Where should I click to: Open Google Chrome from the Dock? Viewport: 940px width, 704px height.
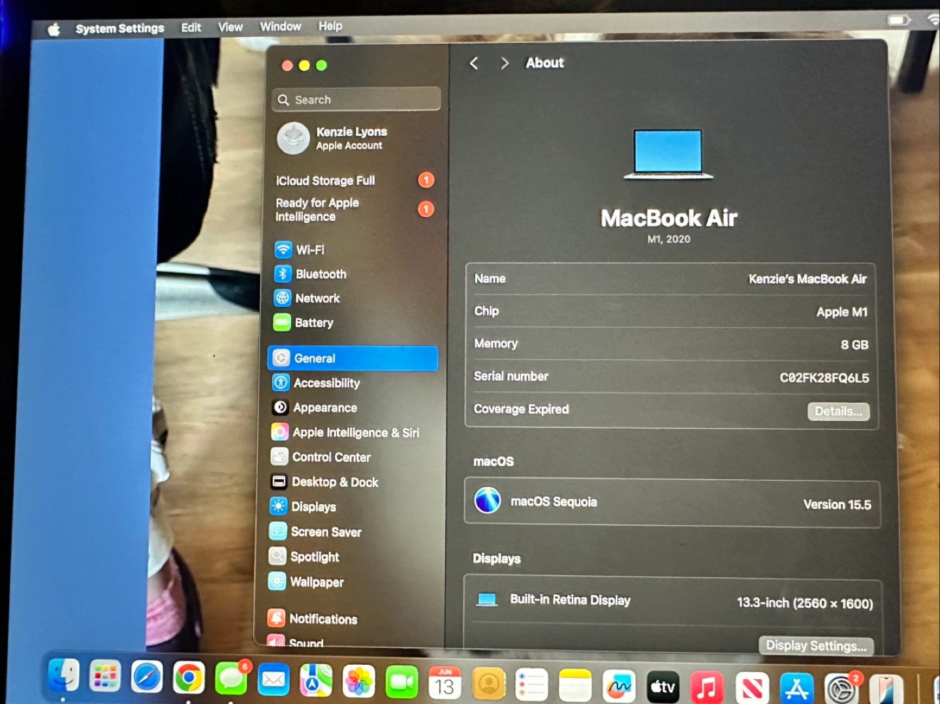189,679
